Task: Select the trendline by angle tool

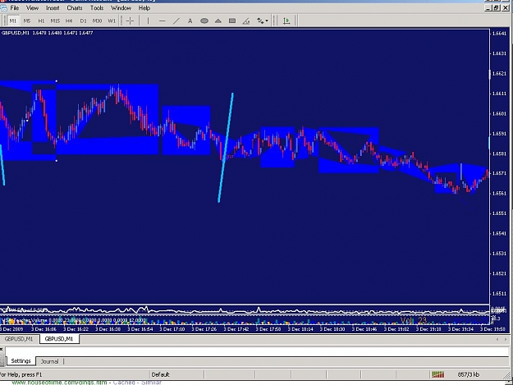Action: [x=246, y=21]
